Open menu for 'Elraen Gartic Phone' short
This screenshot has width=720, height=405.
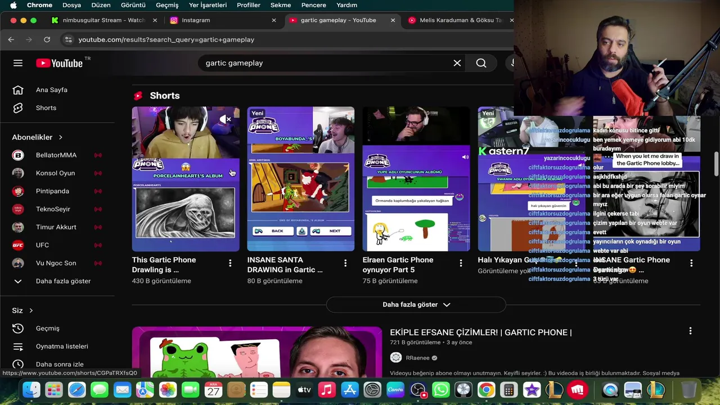461,263
